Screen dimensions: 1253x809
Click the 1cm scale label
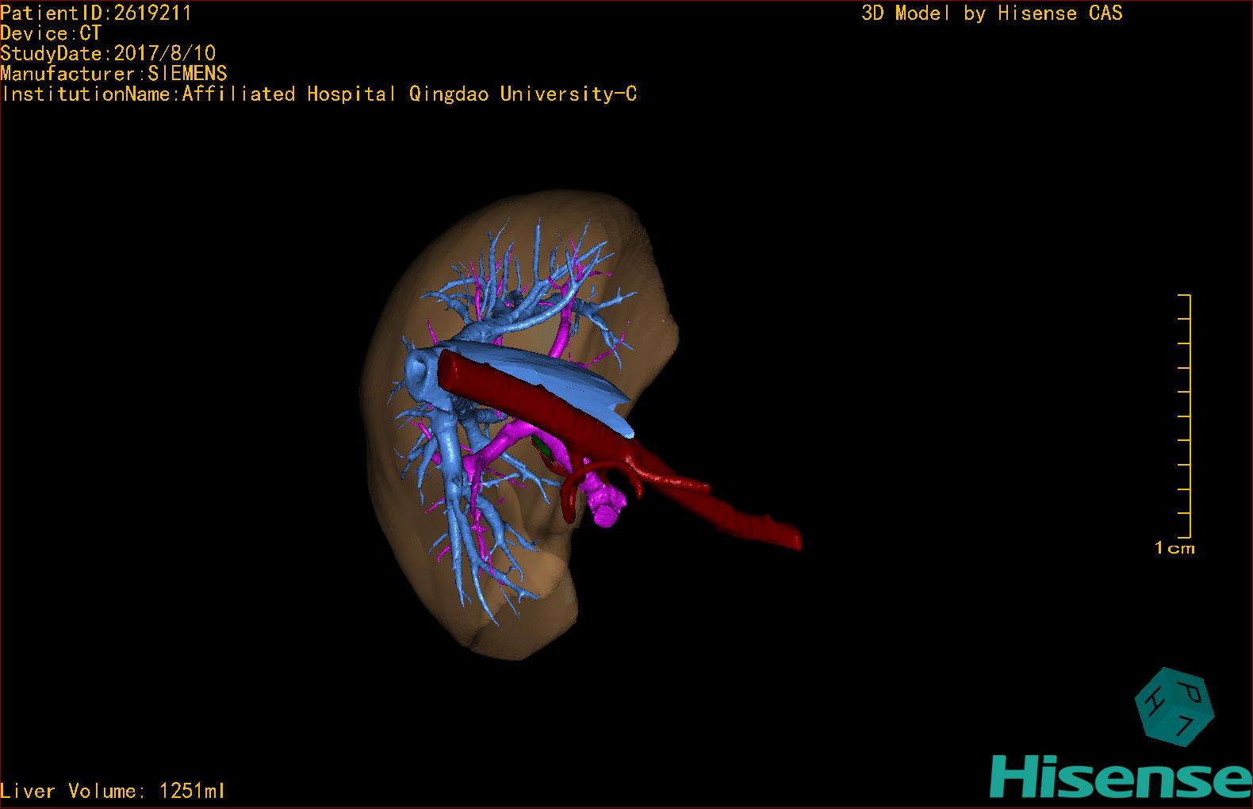click(x=1174, y=548)
